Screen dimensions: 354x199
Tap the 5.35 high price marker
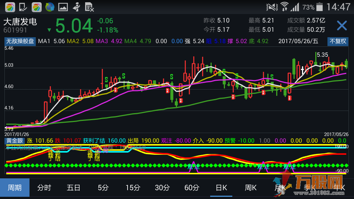point(322,55)
